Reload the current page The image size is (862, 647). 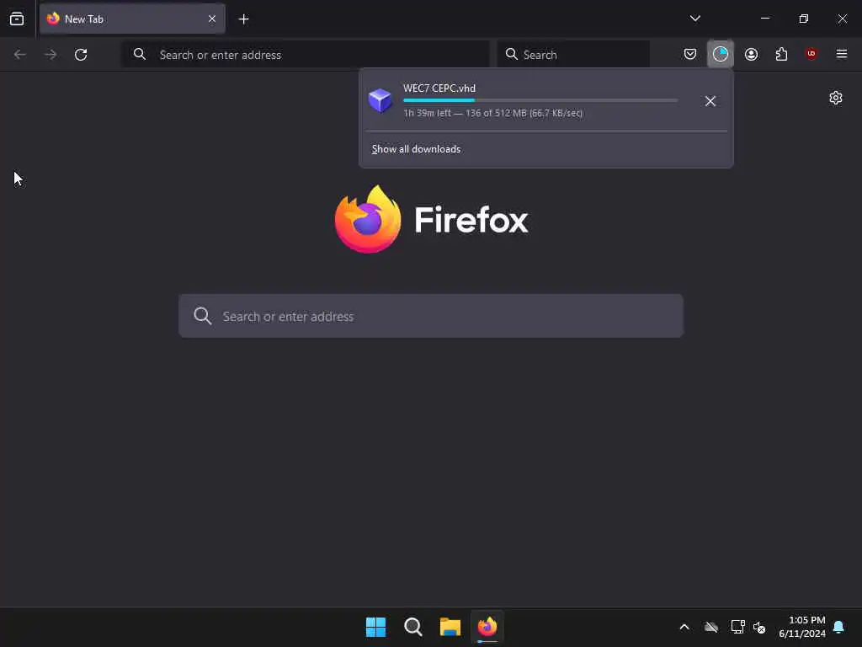(81, 55)
